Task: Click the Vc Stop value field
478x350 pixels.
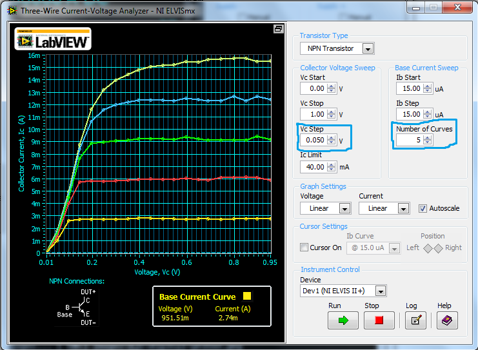Action: (314, 114)
